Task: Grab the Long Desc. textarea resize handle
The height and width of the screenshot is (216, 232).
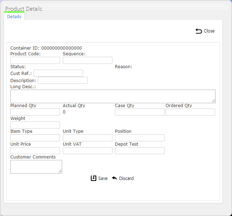Action: click(x=213, y=101)
